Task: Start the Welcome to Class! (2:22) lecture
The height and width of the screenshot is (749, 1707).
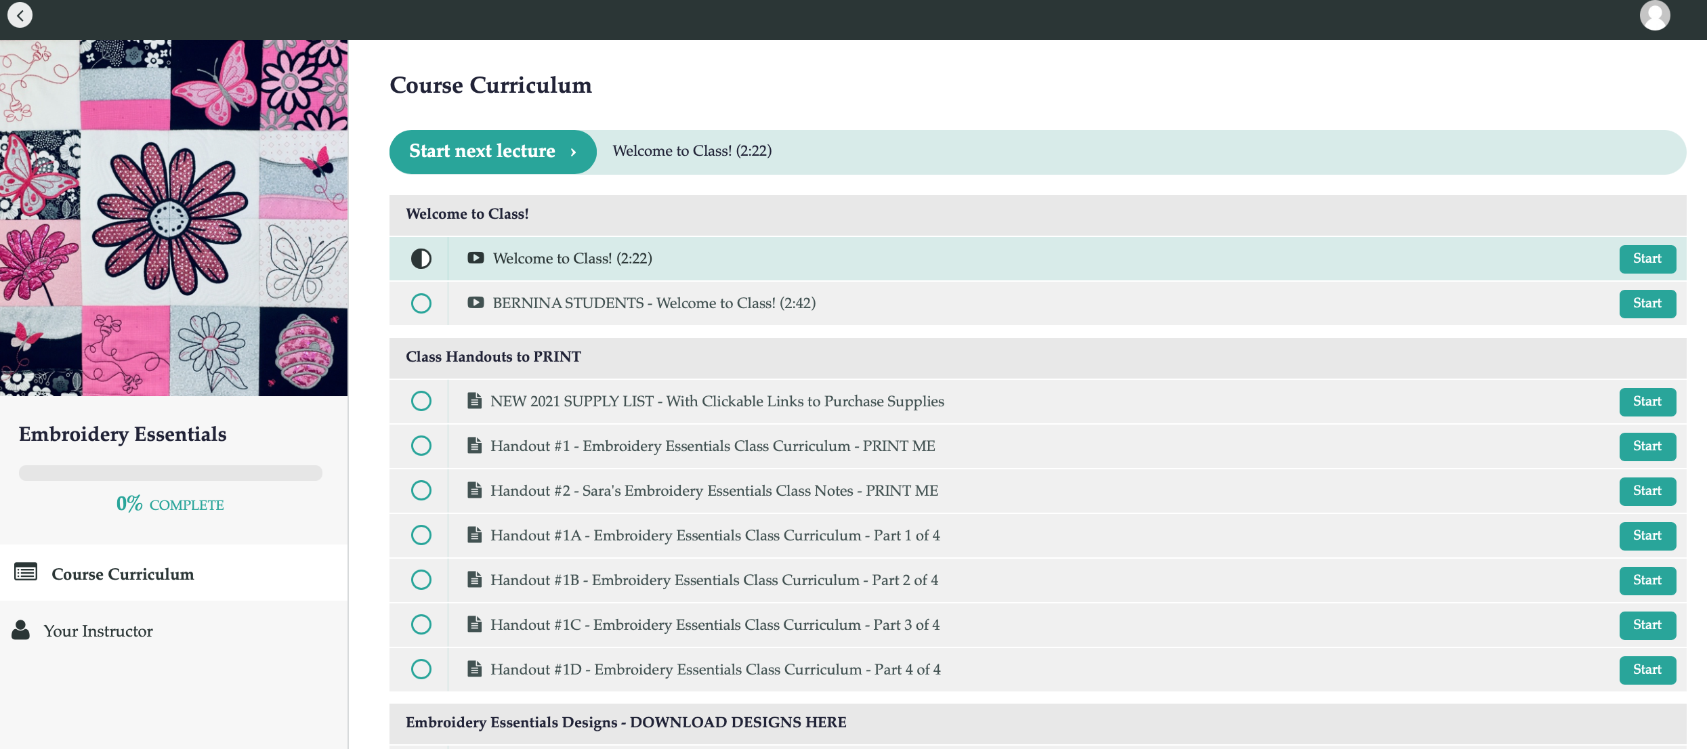Action: (1647, 259)
